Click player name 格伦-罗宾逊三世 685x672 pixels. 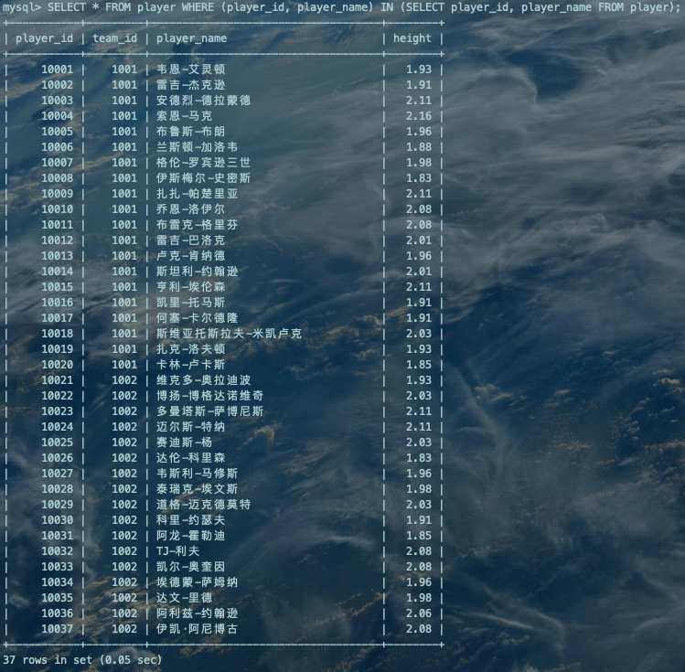tap(204, 163)
